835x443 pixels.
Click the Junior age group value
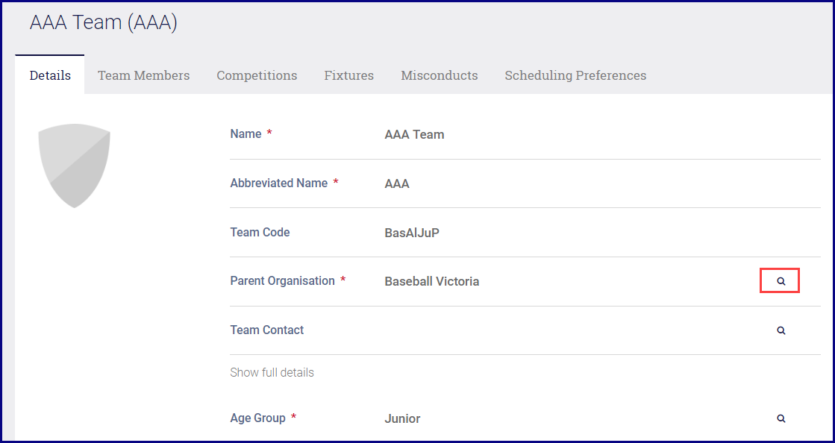[x=402, y=419]
